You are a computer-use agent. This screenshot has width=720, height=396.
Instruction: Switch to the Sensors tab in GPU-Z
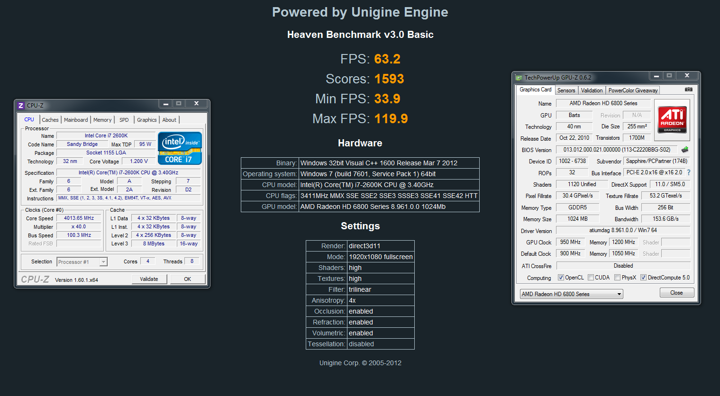566,90
